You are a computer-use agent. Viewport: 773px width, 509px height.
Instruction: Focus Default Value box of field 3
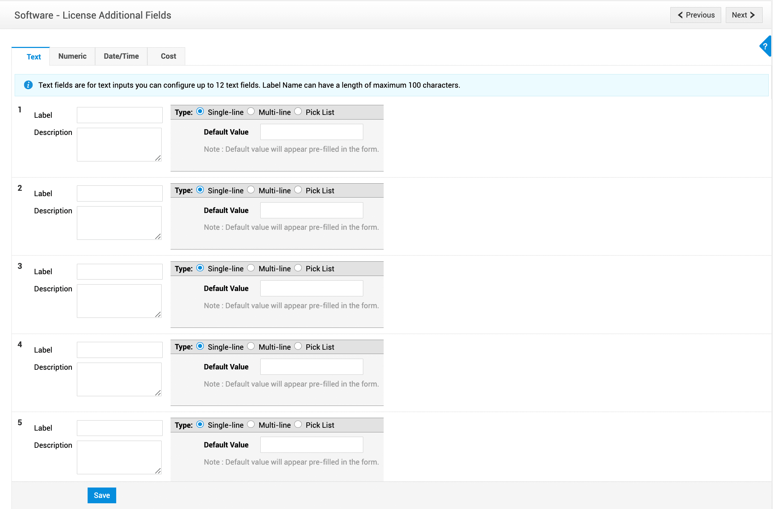tap(311, 289)
